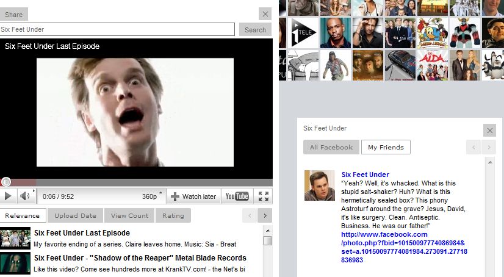
Task: Select the giant robot cartoon tile
Action: point(465,33)
